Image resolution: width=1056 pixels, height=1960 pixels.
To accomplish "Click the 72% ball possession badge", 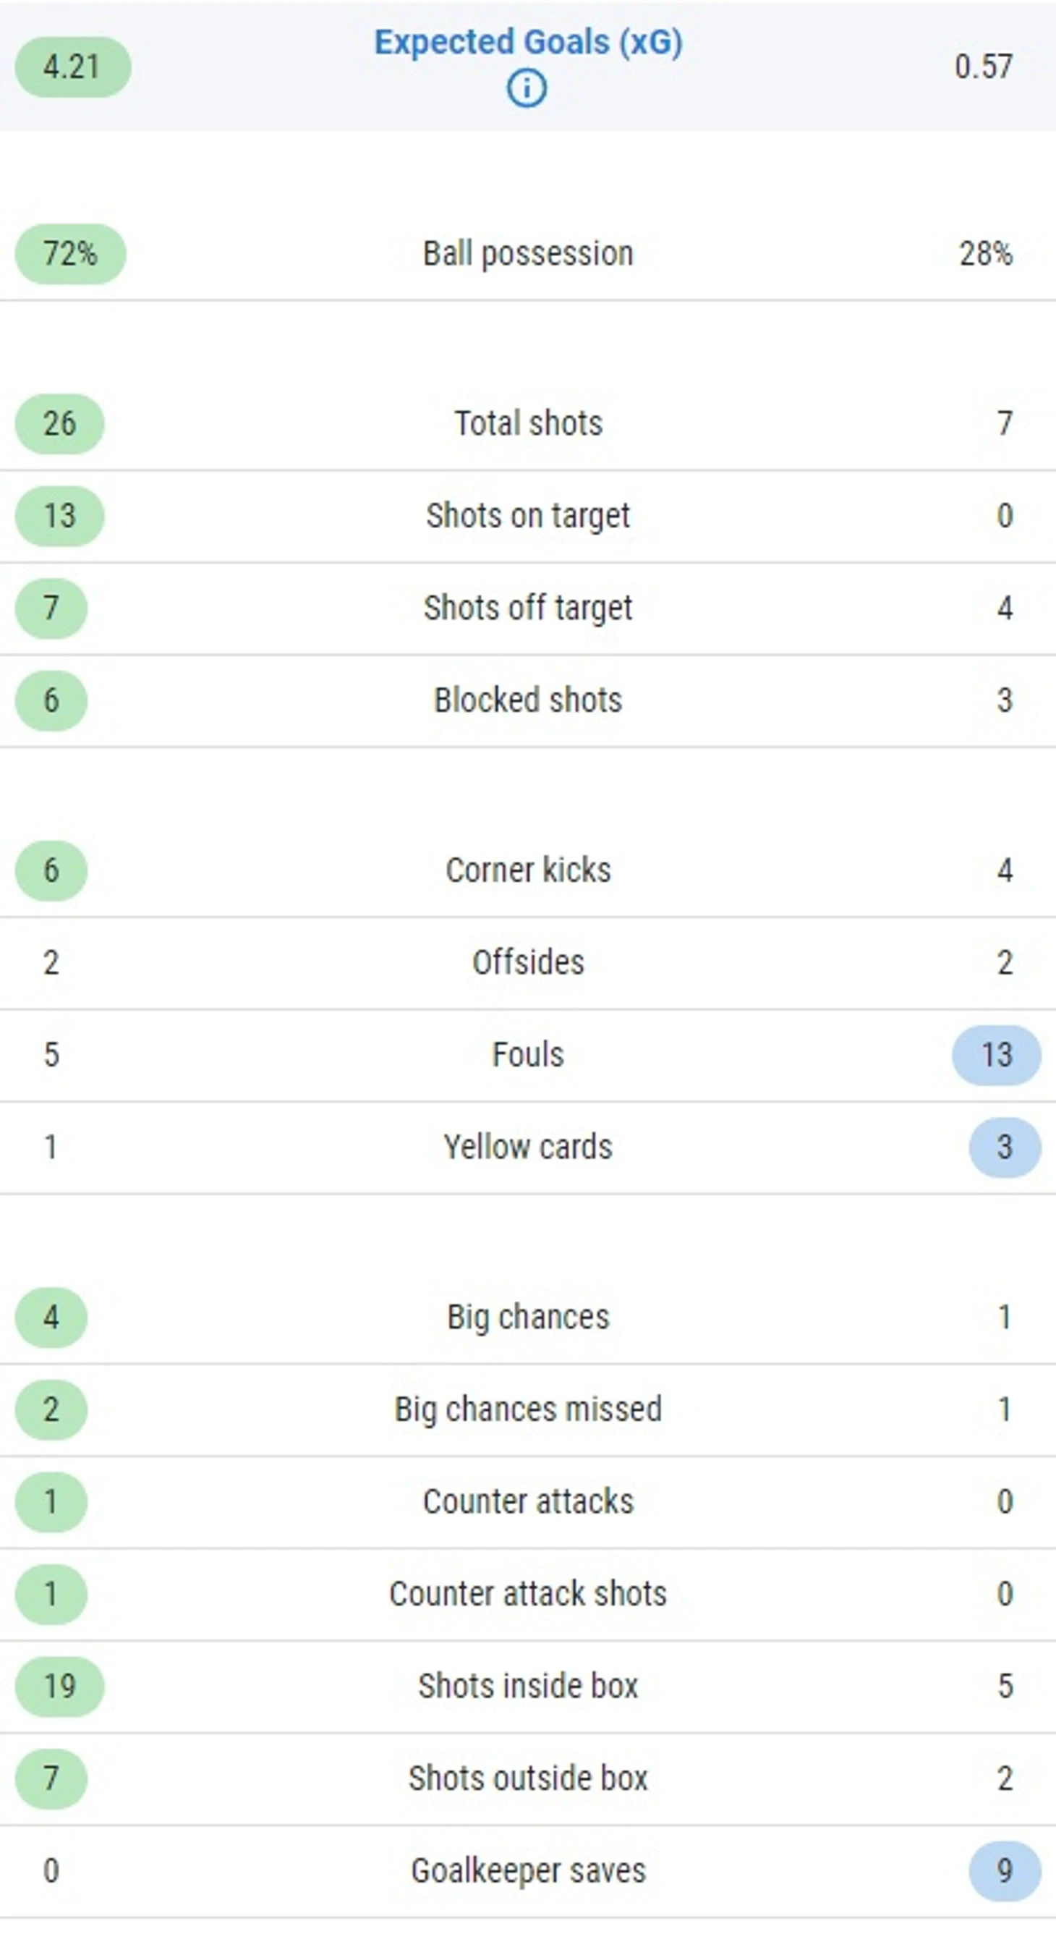I will [71, 253].
